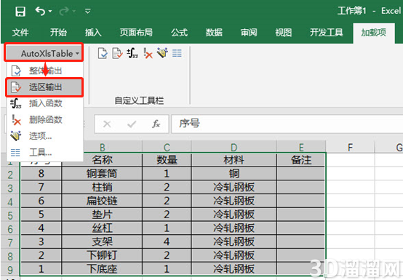The width and height of the screenshot is (403, 280).
Task: Choose 插入函数 from the AutoXlsTable menu
Action: coord(45,103)
